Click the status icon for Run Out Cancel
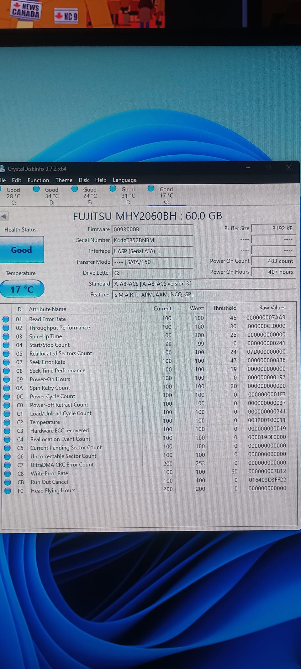The image size is (301, 669). pos(8,482)
